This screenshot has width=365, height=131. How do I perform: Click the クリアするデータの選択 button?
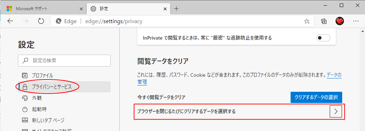[x=316, y=97]
